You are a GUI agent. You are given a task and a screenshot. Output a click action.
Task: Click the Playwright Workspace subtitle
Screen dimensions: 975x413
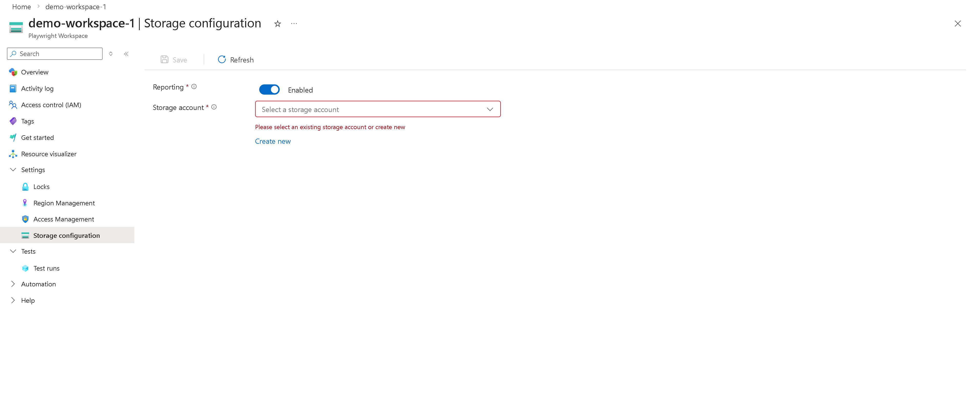[x=58, y=36]
